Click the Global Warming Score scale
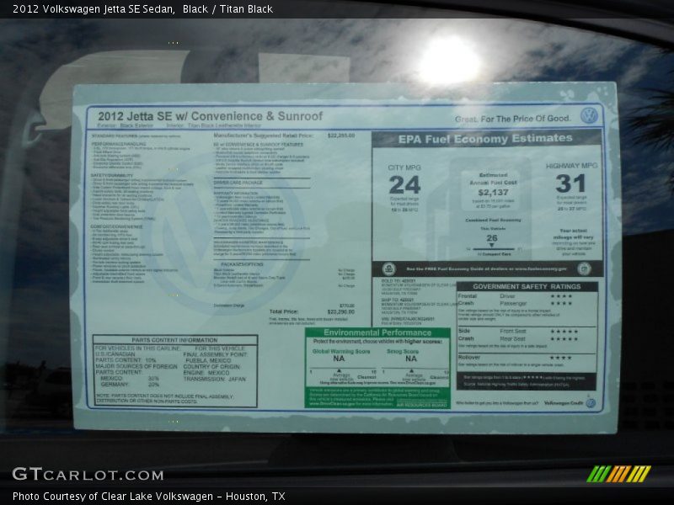The height and width of the screenshot is (505, 674). (343, 371)
